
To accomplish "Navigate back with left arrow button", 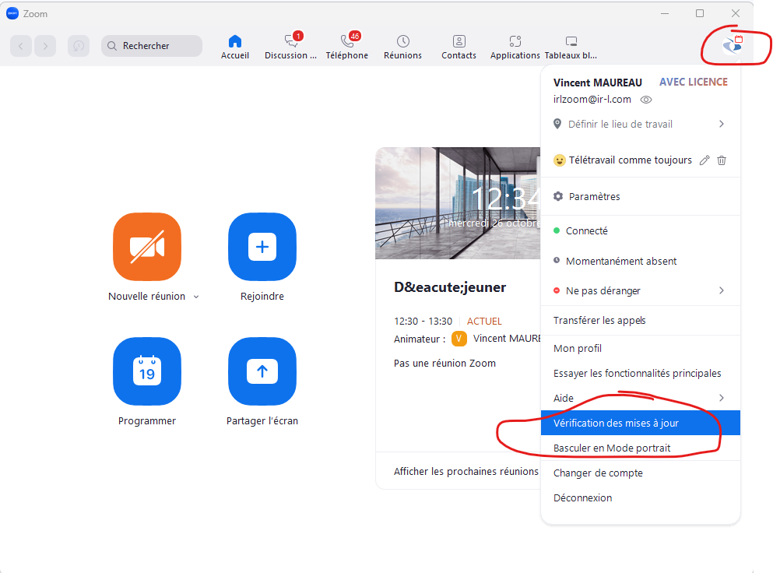I will [x=21, y=46].
